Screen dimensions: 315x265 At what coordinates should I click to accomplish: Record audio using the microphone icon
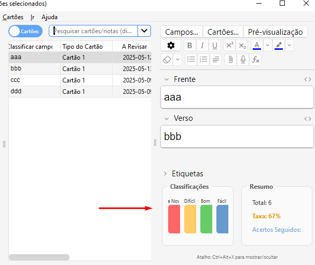click(x=243, y=60)
